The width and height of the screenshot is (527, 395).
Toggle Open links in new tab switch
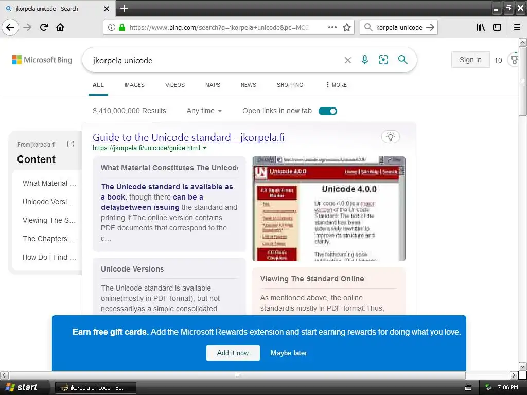[328, 111]
